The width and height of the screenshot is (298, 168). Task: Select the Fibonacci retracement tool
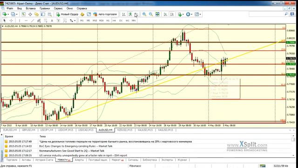coord(46,21)
